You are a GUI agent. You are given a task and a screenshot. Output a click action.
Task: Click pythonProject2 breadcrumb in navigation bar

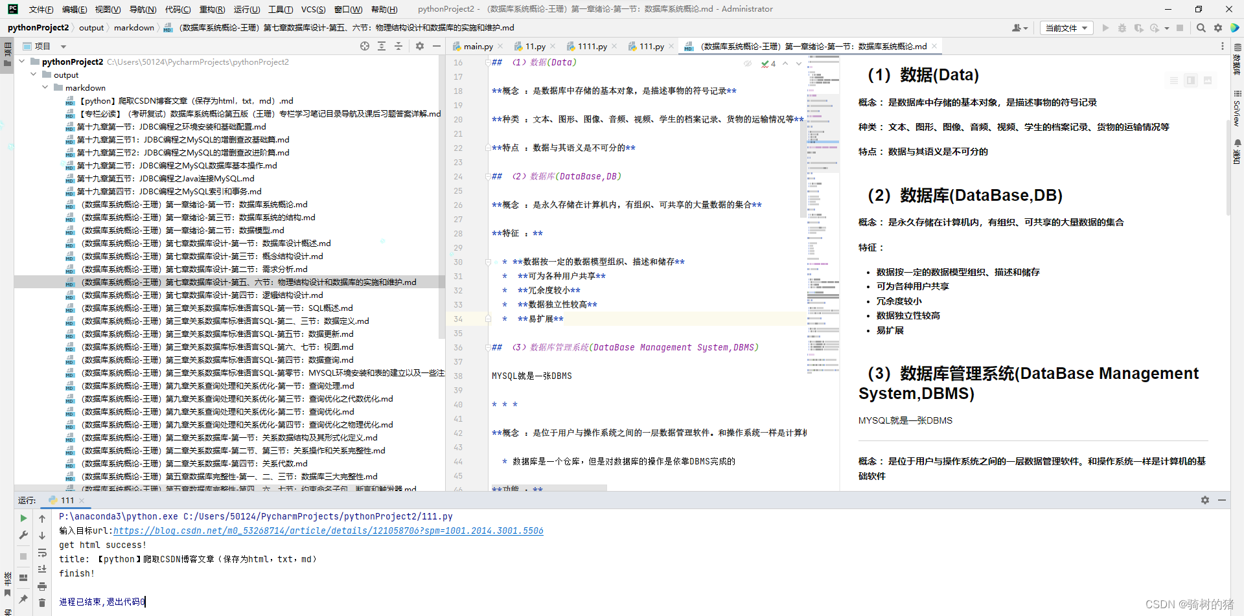pyautogui.click(x=38, y=28)
